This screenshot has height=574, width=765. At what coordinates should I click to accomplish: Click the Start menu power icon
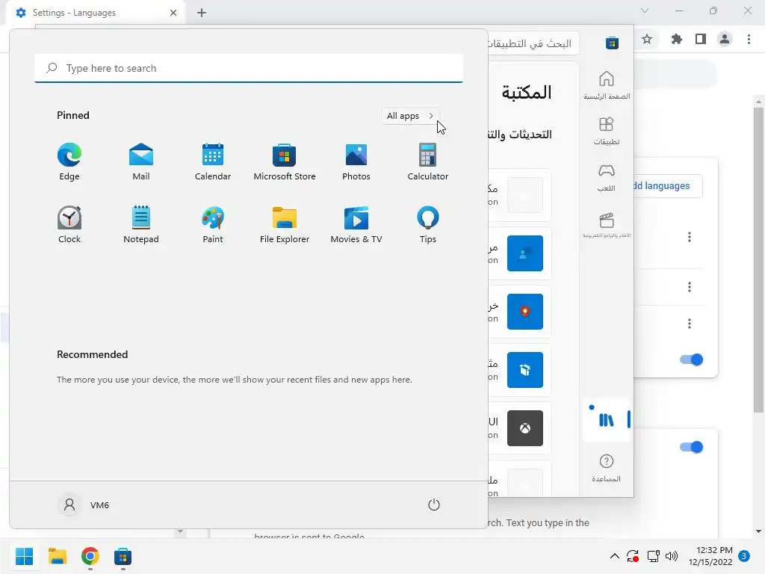[434, 504]
